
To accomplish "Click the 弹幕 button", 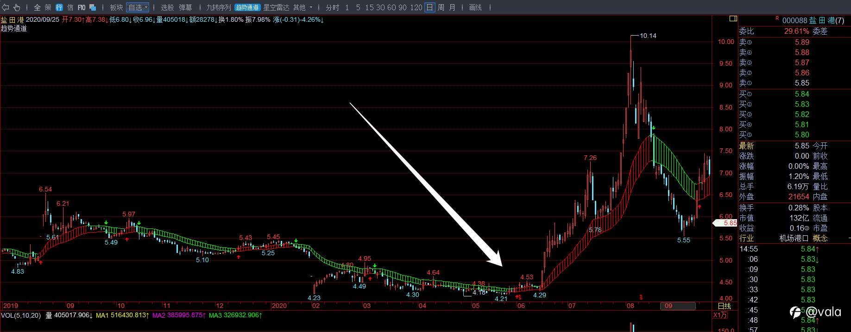I will 185,7.
